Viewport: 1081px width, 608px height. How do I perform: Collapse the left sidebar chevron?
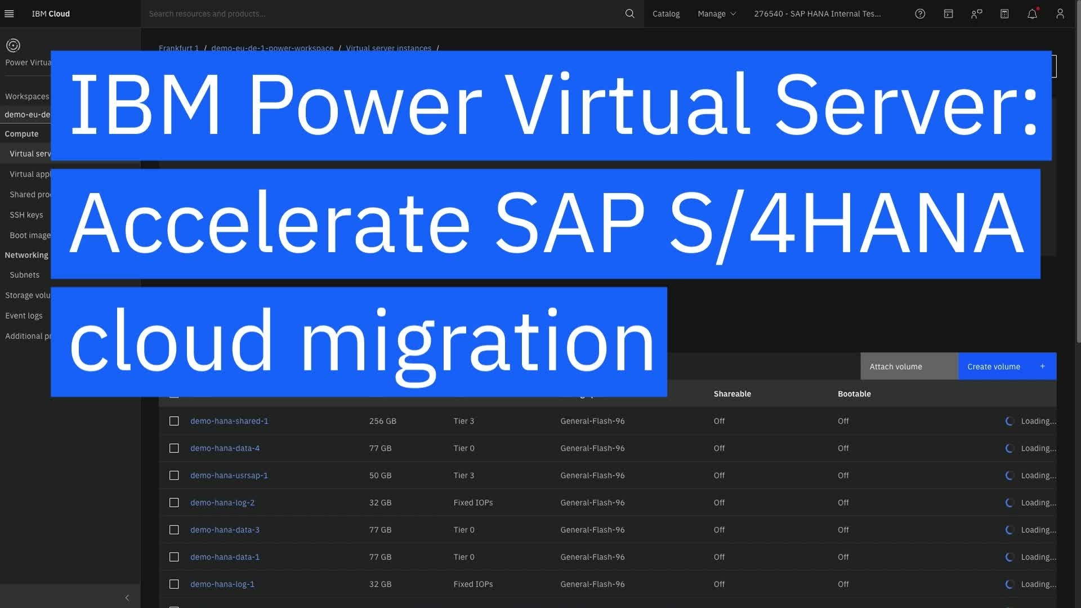[127, 597]
